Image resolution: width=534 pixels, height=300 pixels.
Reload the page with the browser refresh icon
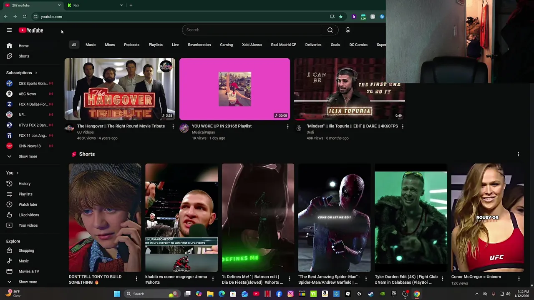25,17
